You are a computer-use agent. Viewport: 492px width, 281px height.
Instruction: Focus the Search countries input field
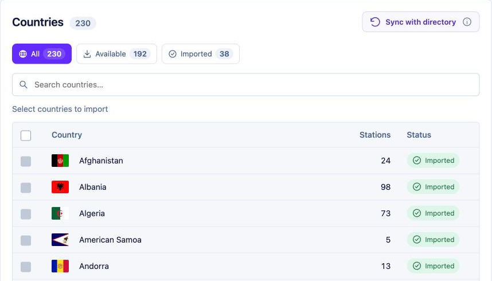[245, 85]
